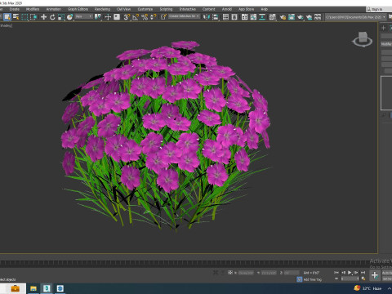Open the Civil View menu
The width and height of the screenshot is (392, 294).
tap(123, 9)
